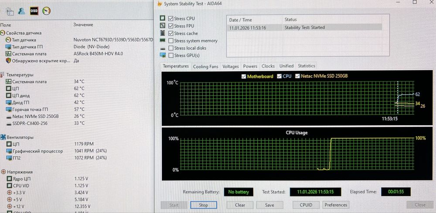Click the thermometer icon next to Температуры
This screenshot has height=213, width=436.
[x=3, y=75]
